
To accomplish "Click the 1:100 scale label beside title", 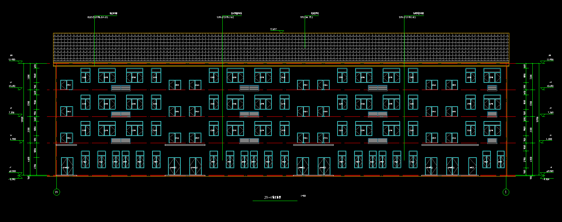I will click(303, 196).
